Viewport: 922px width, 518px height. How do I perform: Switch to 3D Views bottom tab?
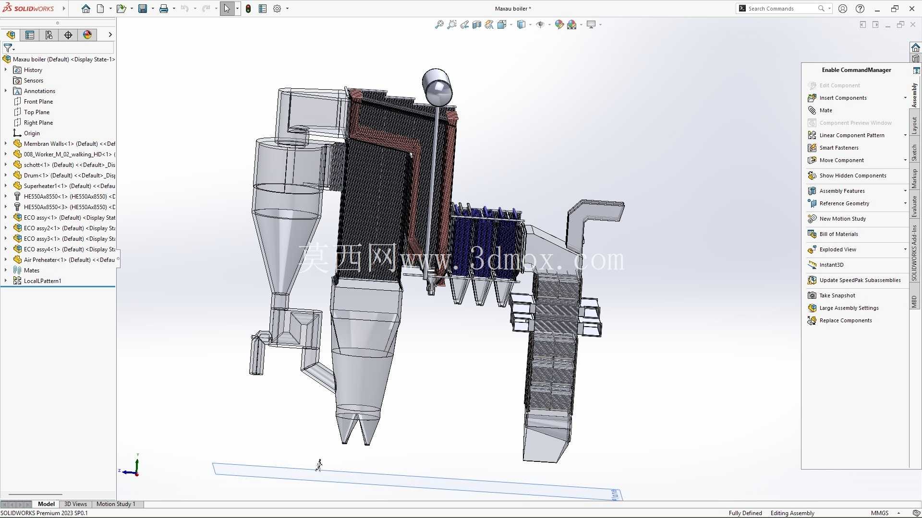(75, 504)
